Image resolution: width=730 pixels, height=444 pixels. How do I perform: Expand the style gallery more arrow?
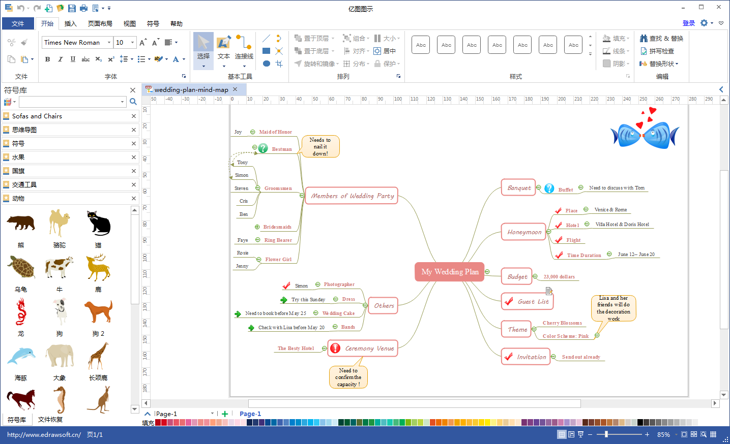tap(590, 53)
